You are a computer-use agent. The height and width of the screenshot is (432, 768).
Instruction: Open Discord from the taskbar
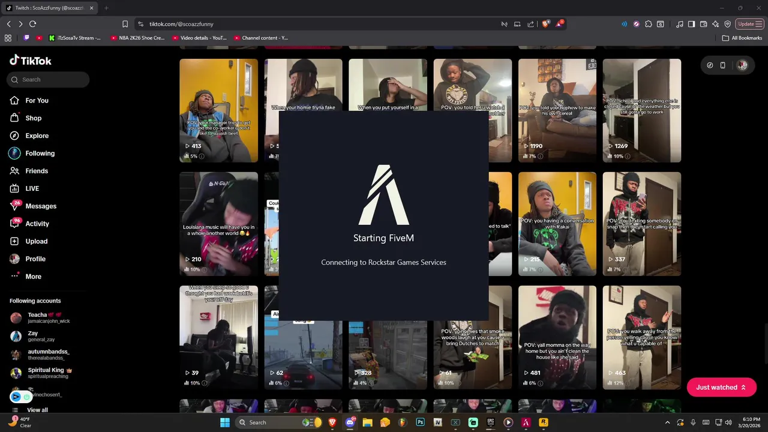[x=350, y=422]
